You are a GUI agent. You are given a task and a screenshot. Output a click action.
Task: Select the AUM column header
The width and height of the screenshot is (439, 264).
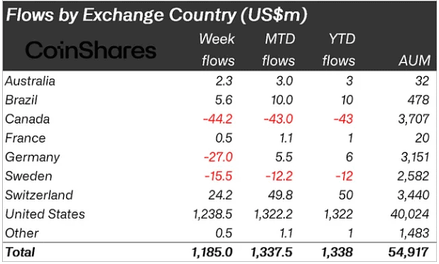click(x=415, y=60)
